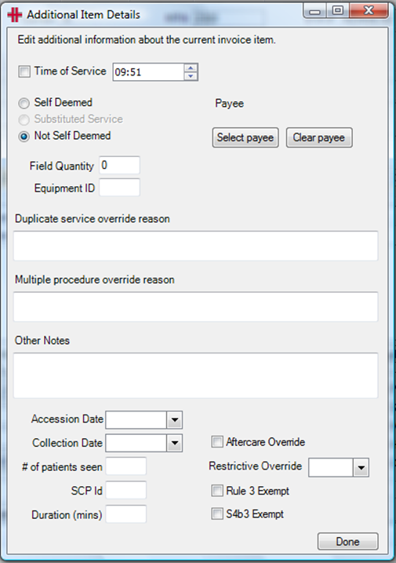Decrease time with the spinner down arrow

tap(191, 76)
